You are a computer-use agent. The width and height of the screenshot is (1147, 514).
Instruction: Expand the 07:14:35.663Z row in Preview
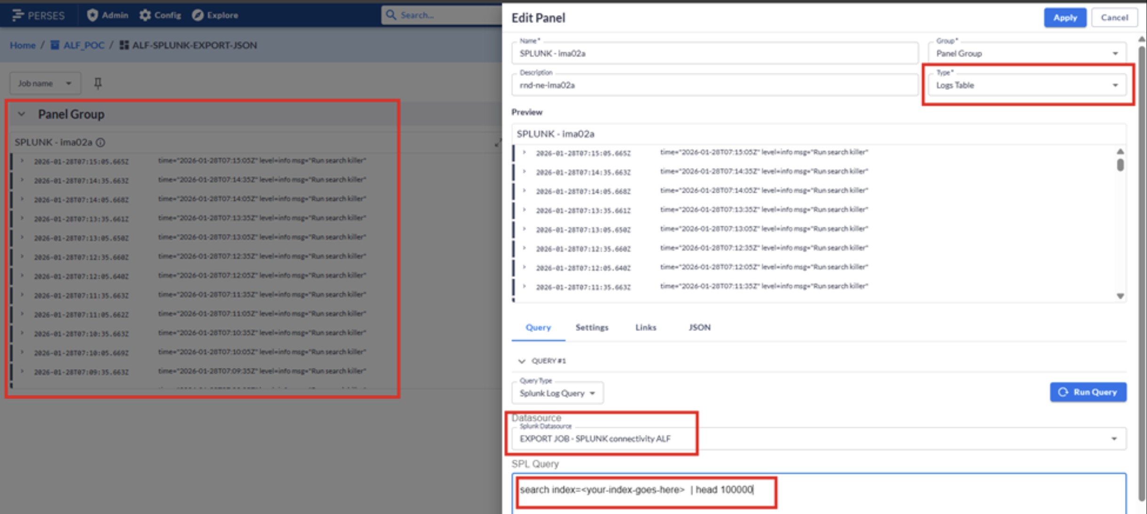point(524,172)
